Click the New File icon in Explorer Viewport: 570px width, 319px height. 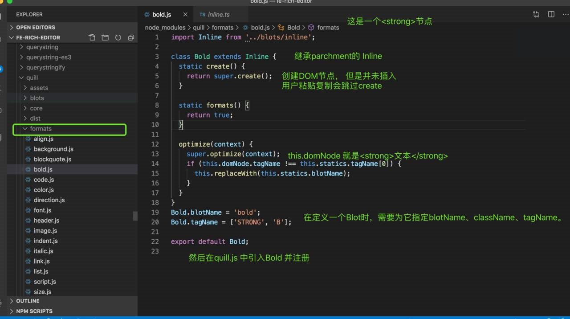point(92,37)
